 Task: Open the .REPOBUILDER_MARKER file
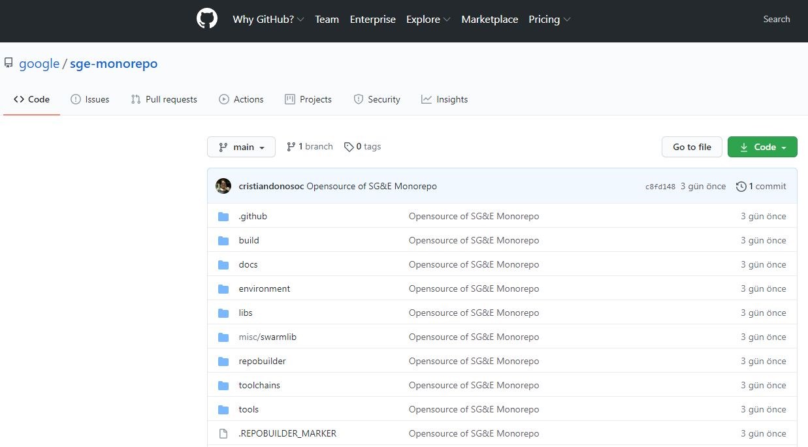coord(287,433)
